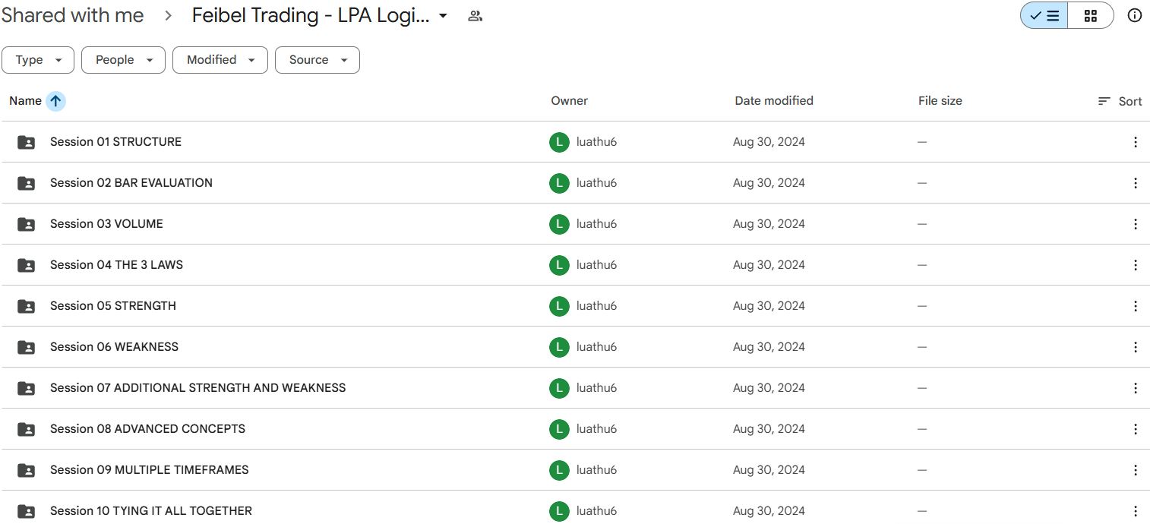Click the Date modified column header
This screenshot has height=524, width=1150.
click(773, 101)
